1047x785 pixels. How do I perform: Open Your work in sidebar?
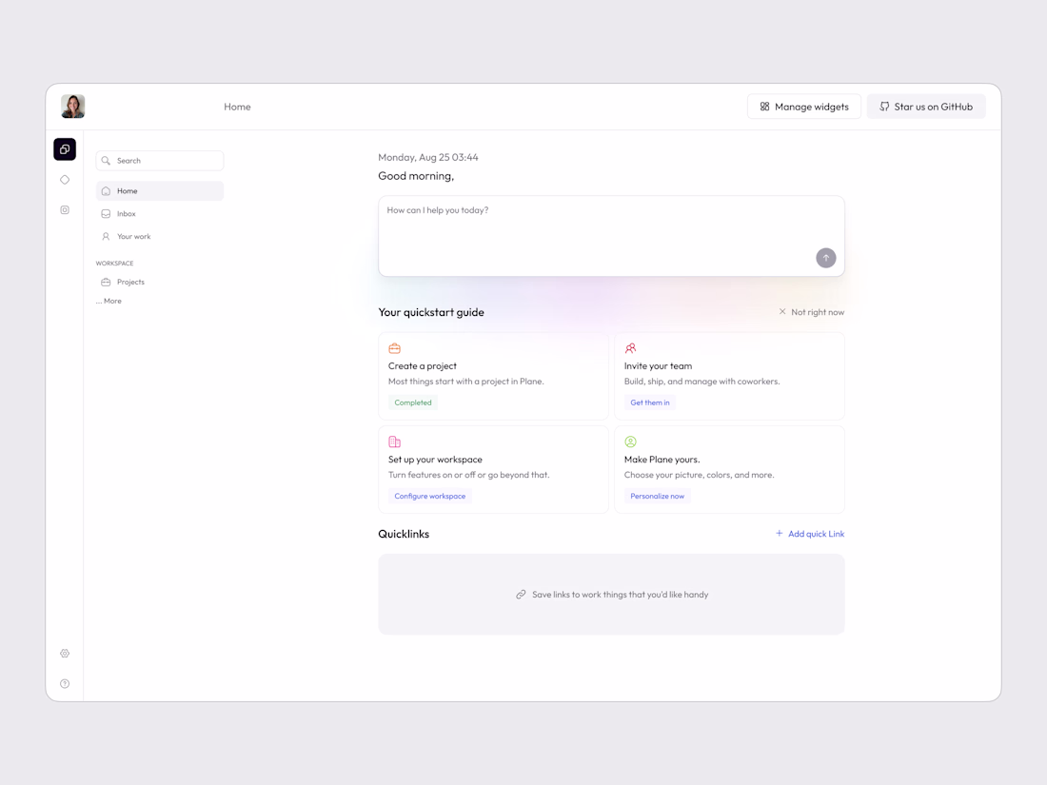160,236
